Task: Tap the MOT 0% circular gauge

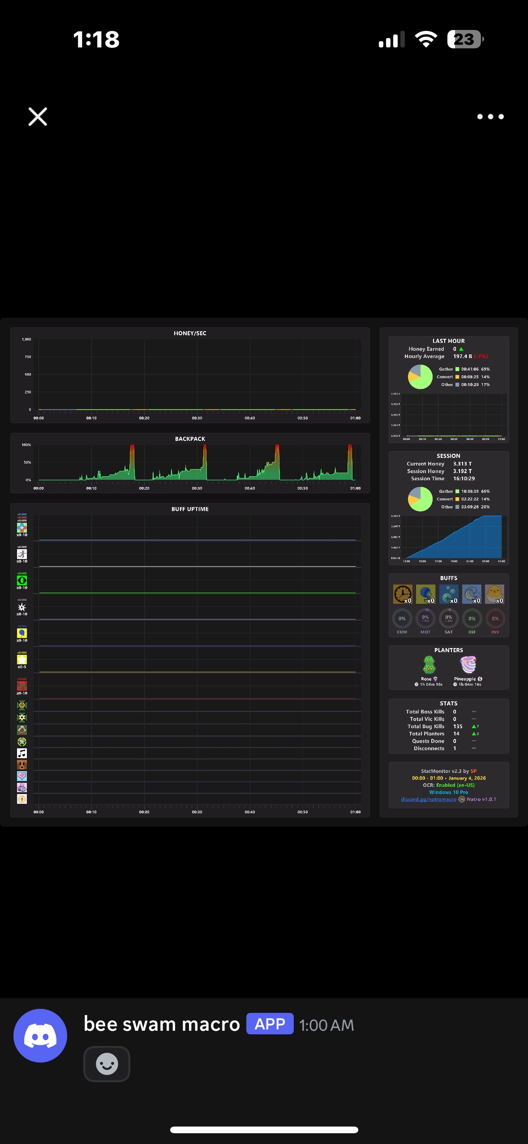Action: (425, 619)
